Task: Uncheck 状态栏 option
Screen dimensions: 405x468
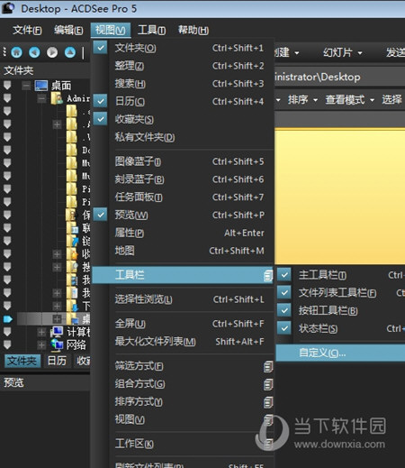Action: [284, 328]
